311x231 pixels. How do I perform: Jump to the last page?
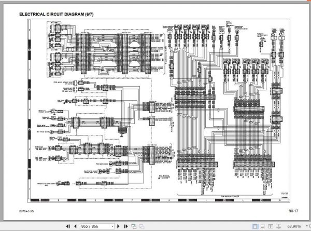coord(126,226)
